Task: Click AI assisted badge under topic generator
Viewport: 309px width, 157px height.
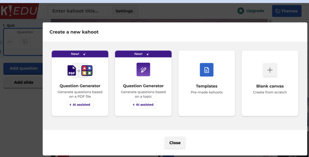Action: click(143, 105)
